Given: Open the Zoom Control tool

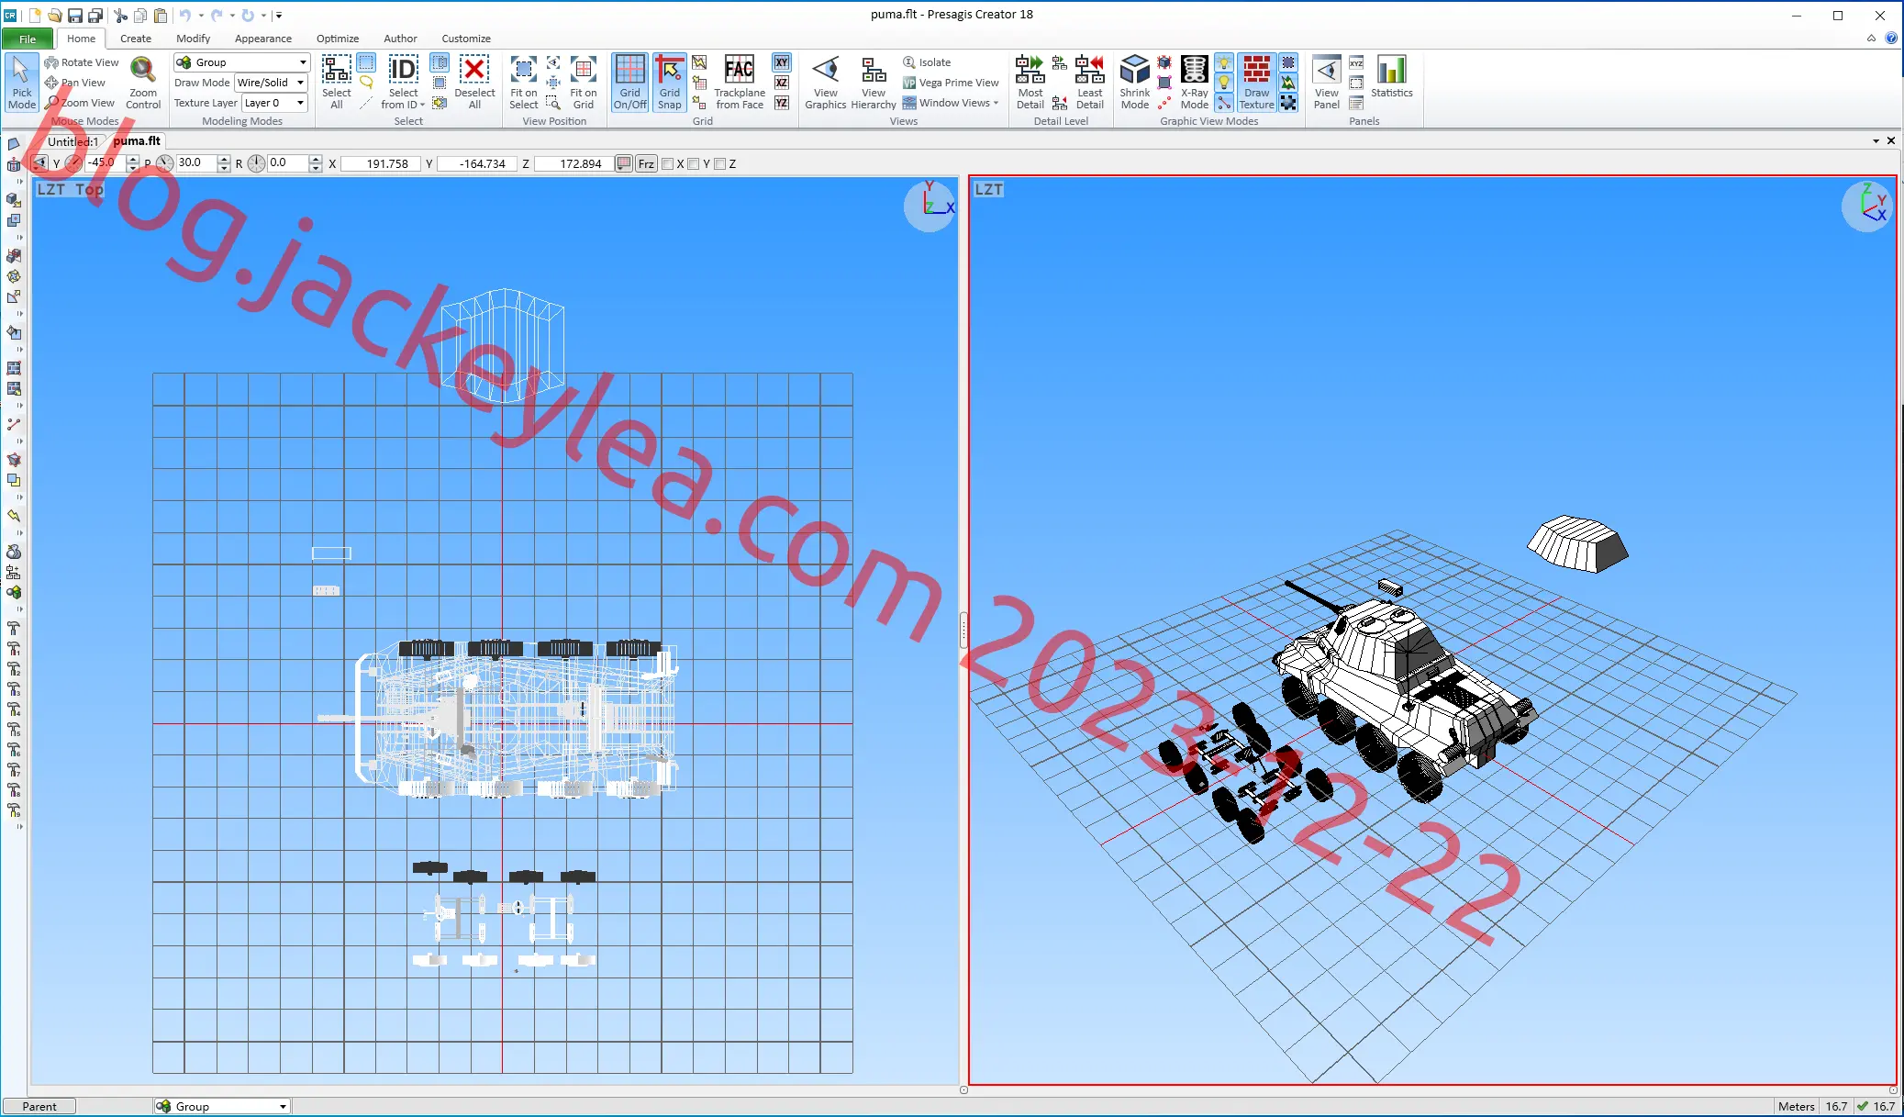Looking at the screenshot, I should pyautogui.click(x=143, y=83).
